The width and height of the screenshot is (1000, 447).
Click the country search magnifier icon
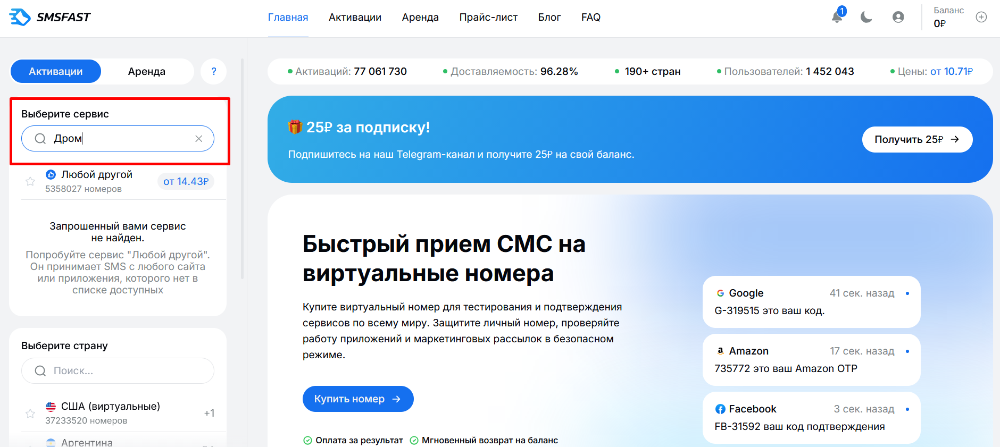(40, 371)
